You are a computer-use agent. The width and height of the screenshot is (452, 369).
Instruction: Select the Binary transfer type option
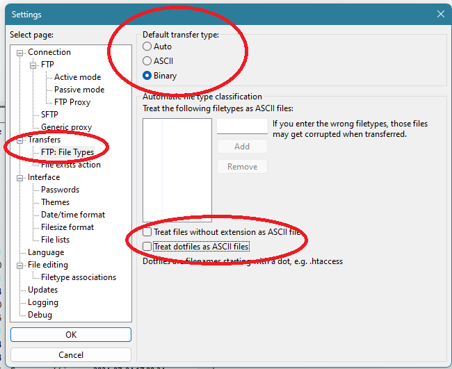[x=147, y=76]
